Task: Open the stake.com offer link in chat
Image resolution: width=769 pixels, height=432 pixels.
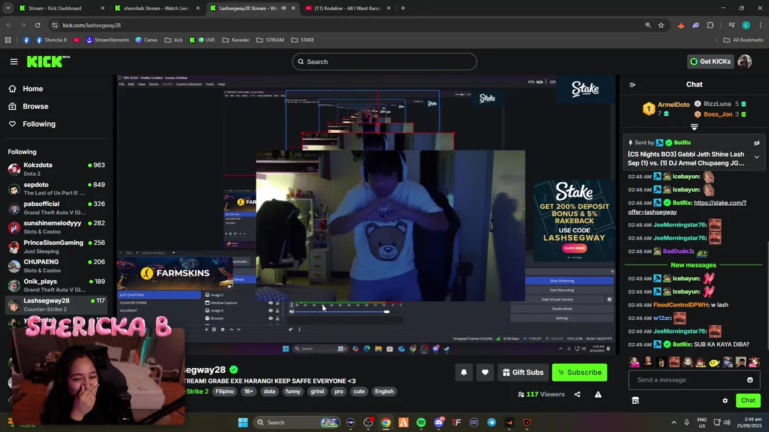Action: pos(687,207)
